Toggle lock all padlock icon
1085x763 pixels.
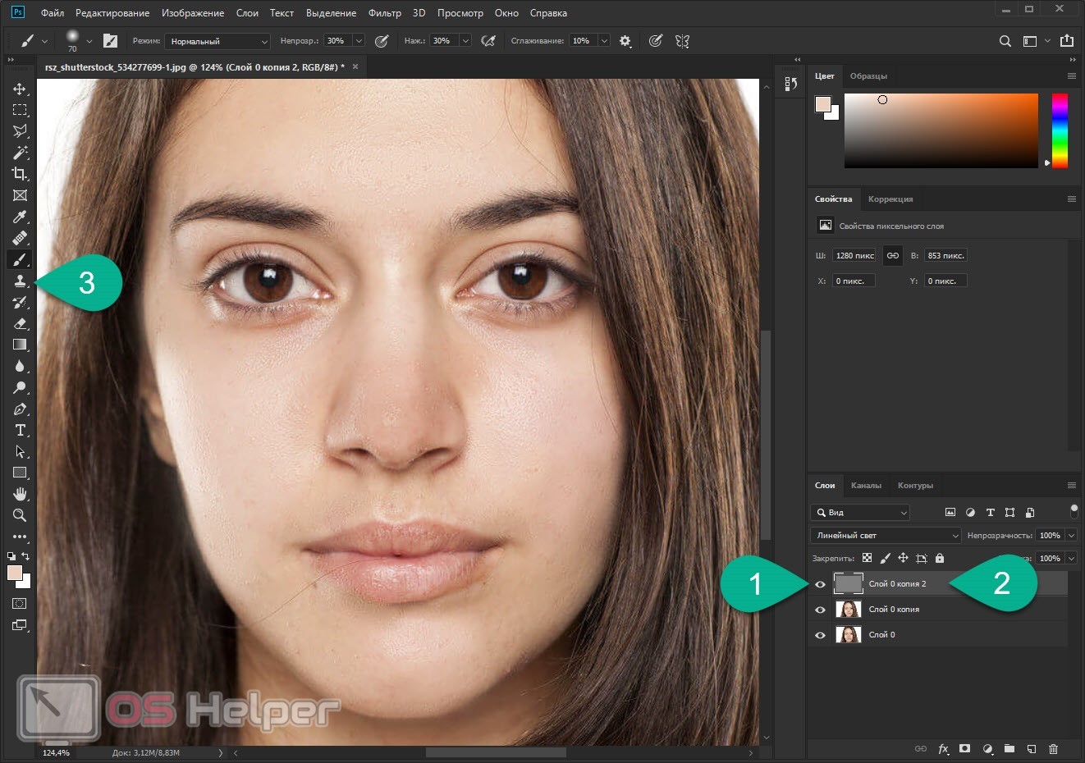click(x=940, y=558)
